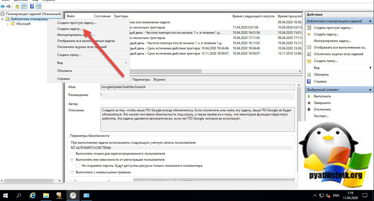Switch to the 'Журнал' tab
Image resolution: width=374 pixels, height=201 pixels.
(x=159, y=80)
